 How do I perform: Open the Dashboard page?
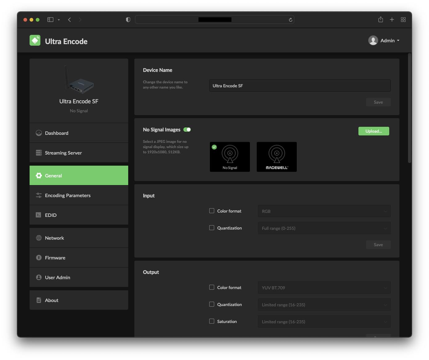(79, 133)
